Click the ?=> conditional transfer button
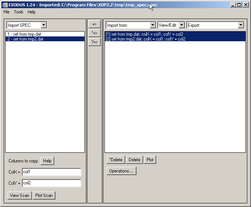Viewport: 251px width, 207px height. 94,42
